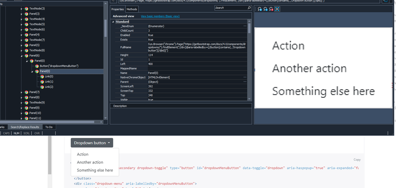Open the Search/Replace Results tab
This screenshot has width=396, height=188.
pyautogui.click(x=25, y=127)
